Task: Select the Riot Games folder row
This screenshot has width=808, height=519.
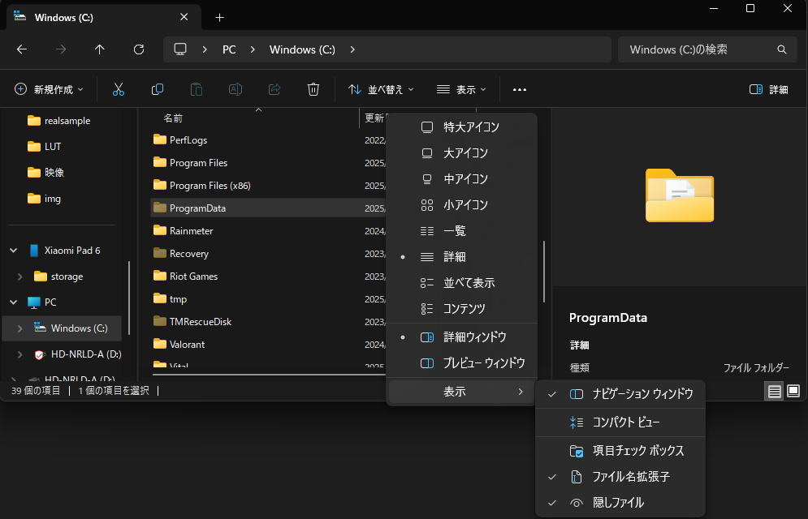Action: click(268, 277)
